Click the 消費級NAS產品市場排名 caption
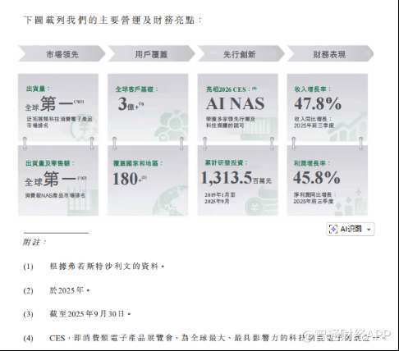This screenshot has width=399, height=351. coord(55,195)
